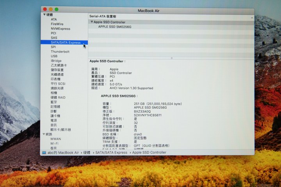Click the queue depth value 32
This screenshot has width=281, height=187.
pyautogui.click(x=136, y=123)
